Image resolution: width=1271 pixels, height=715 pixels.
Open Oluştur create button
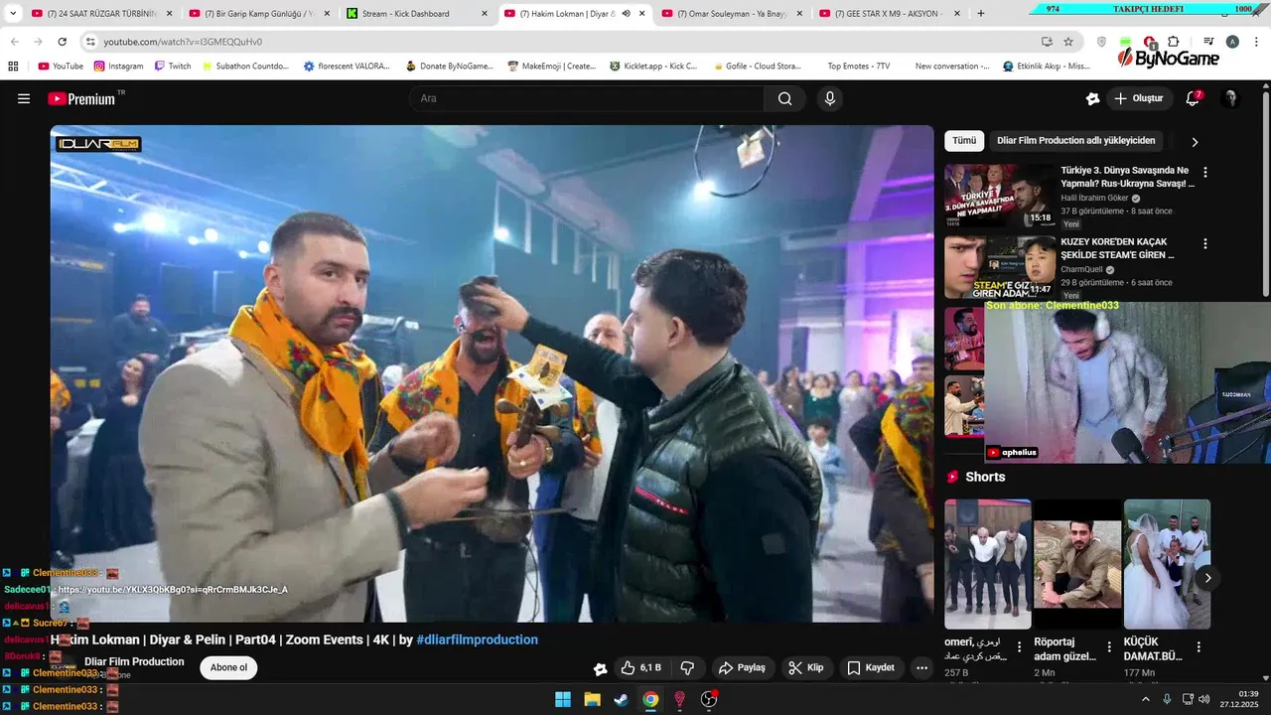click(1139, 98)
